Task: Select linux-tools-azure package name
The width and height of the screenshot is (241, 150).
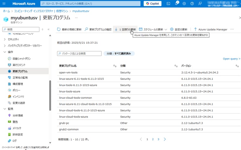Action: coord(70,91)
